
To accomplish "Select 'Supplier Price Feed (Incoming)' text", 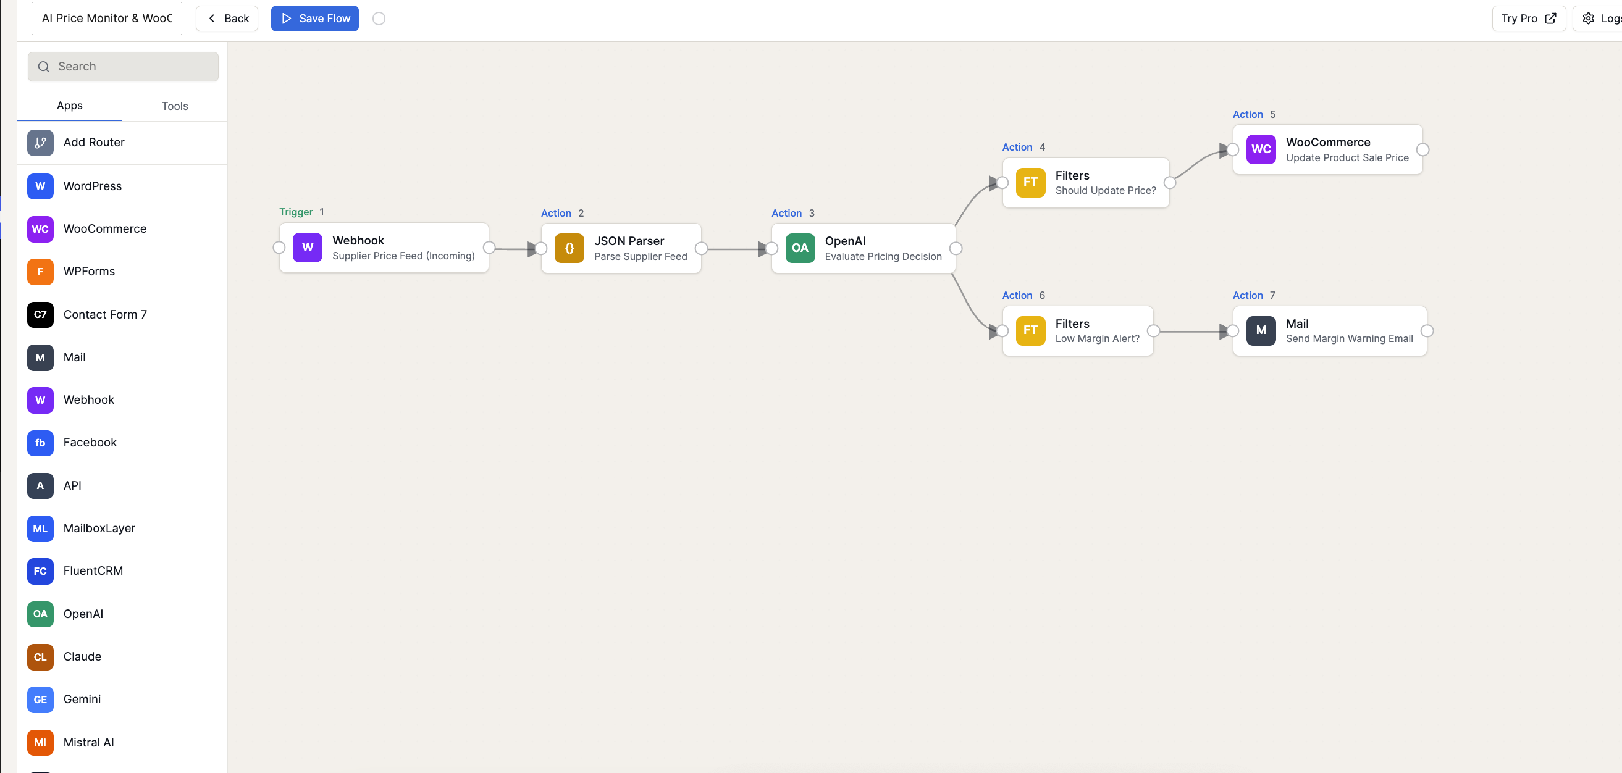I will pyautogui.click(x=403, y=256).
